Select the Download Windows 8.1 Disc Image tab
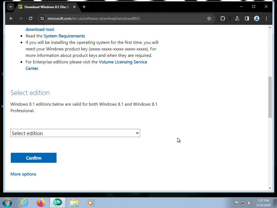The image size is (277, 208). tap(47, 7)
